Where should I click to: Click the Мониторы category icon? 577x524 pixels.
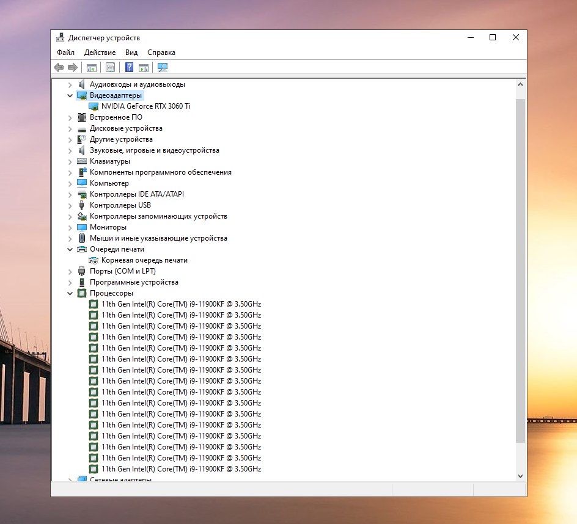coord(82,227)
